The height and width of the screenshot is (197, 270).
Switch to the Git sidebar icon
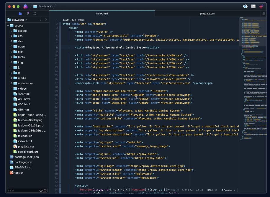click(x=27, y=14)
